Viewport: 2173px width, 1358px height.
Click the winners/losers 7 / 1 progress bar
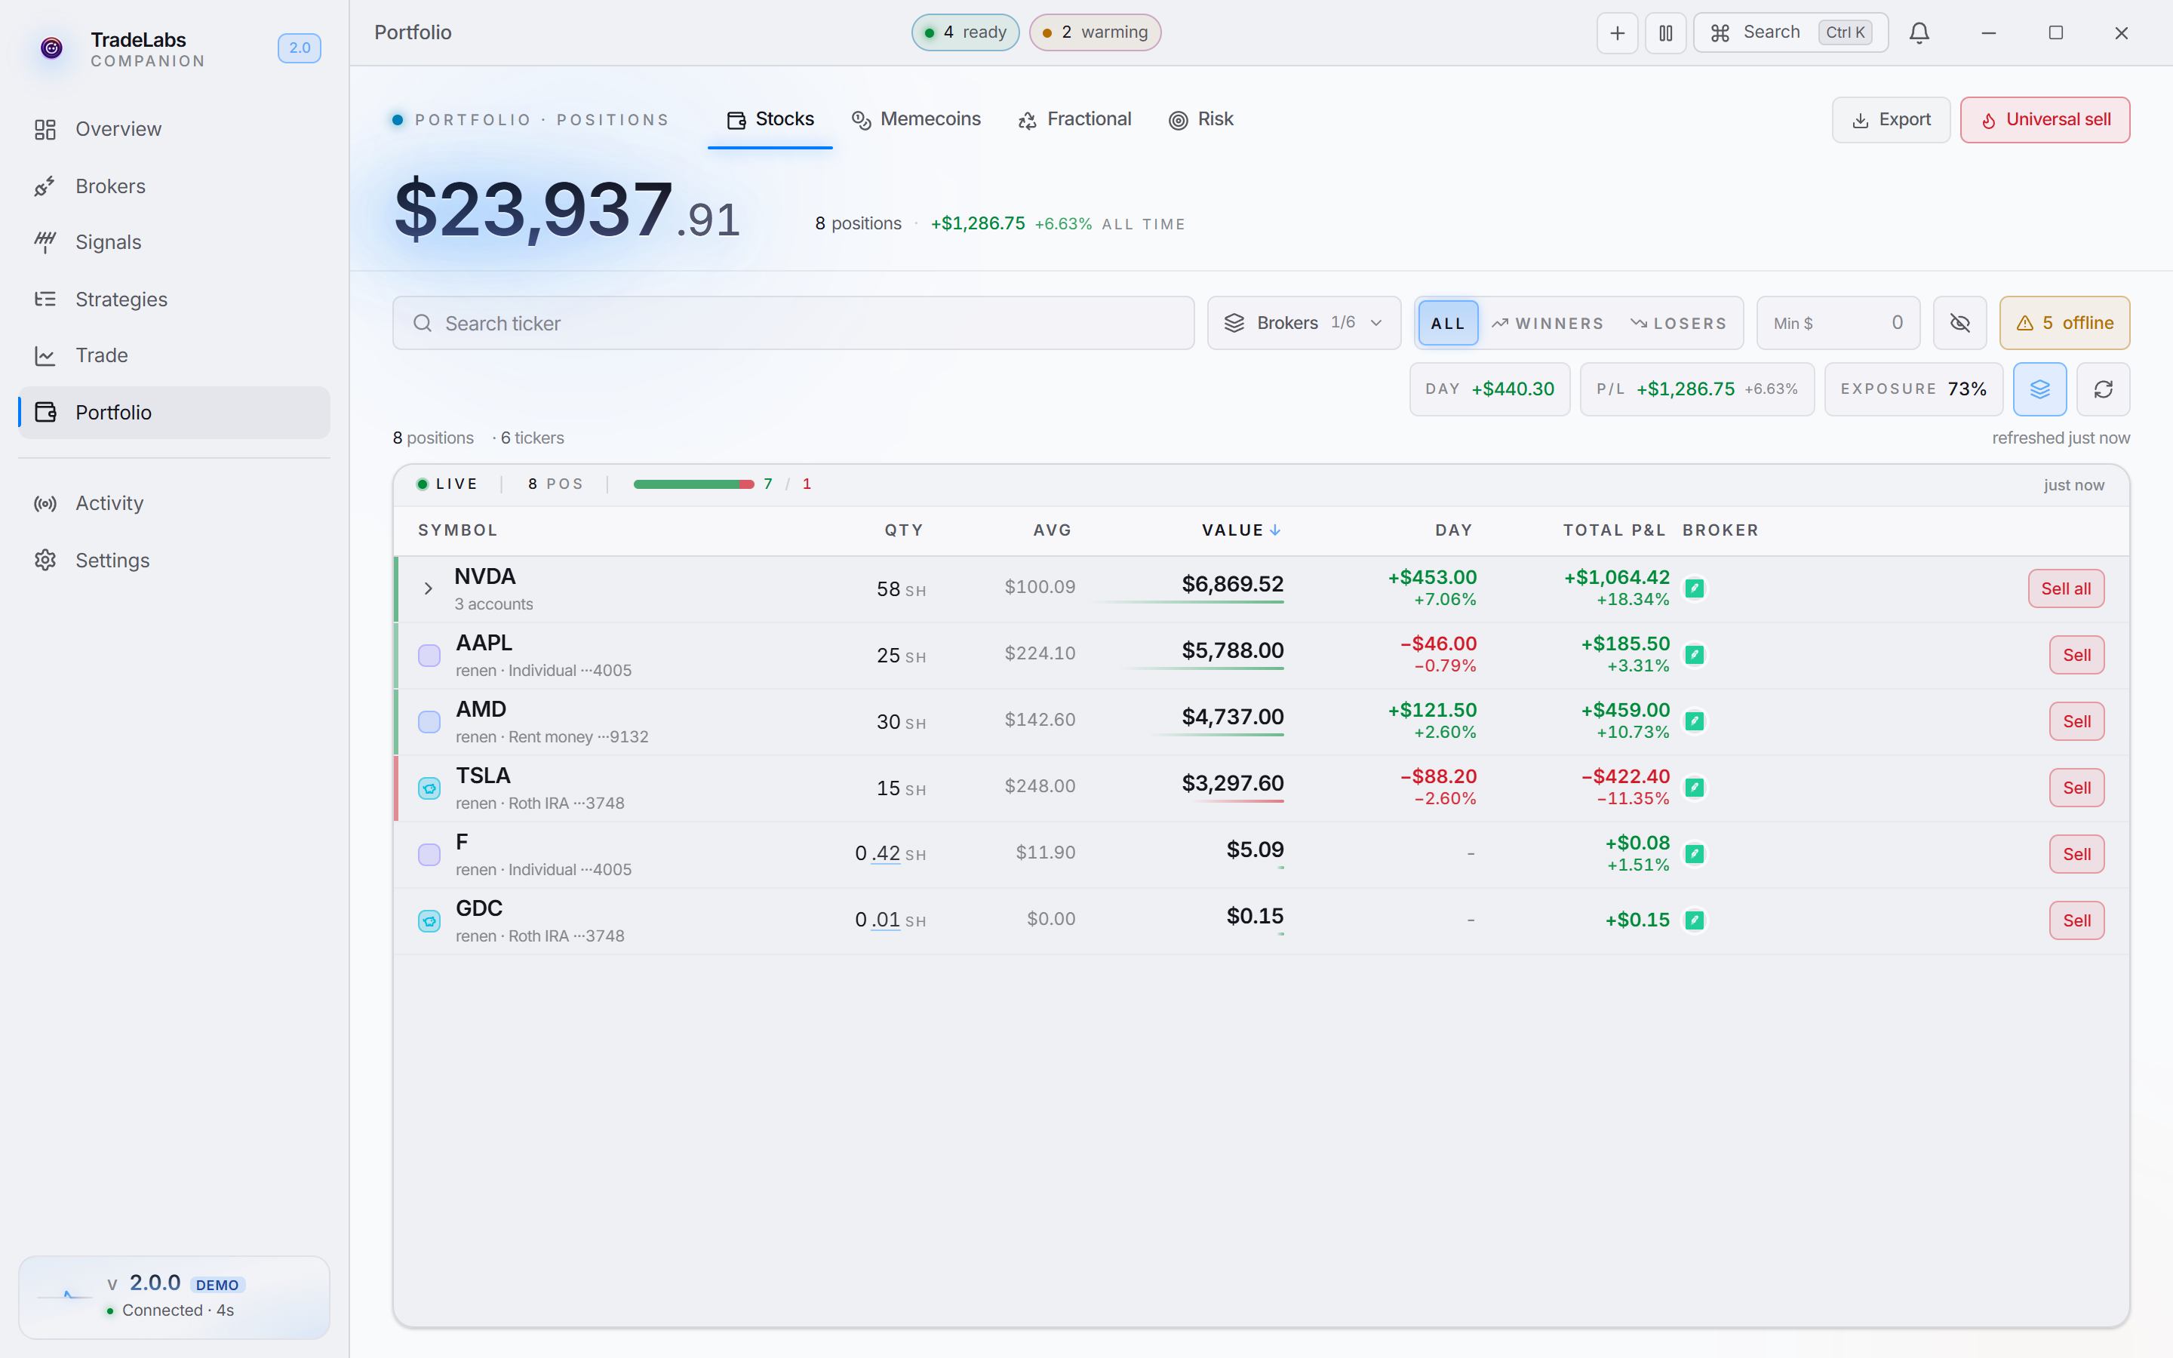(x=693, y=484)
